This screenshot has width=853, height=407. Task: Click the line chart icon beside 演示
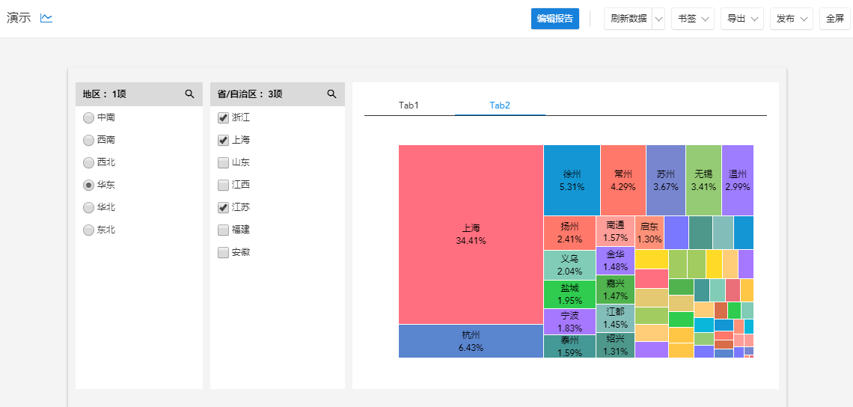pyautogui.click(x=46, y=18)
